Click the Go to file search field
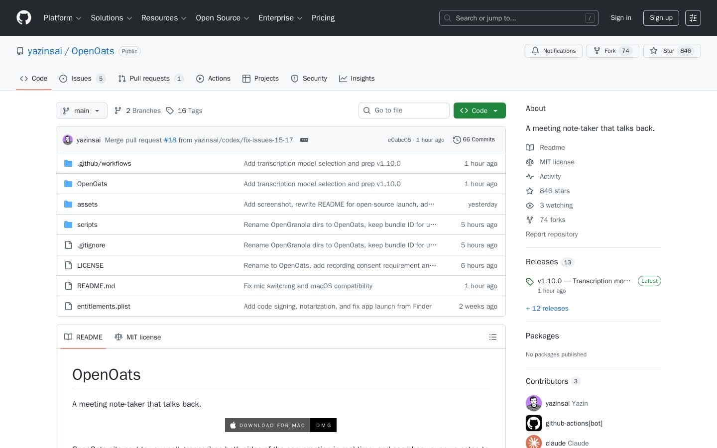The width and height of the screenshot is (717, 448). (404, 111)
